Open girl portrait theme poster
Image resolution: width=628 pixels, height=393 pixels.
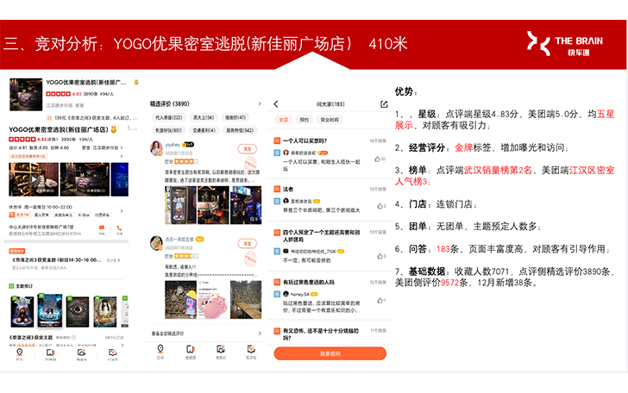tap(105, 311)
